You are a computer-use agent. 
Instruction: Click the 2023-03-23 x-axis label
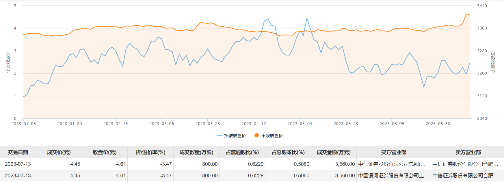click(x=208, y=124)
